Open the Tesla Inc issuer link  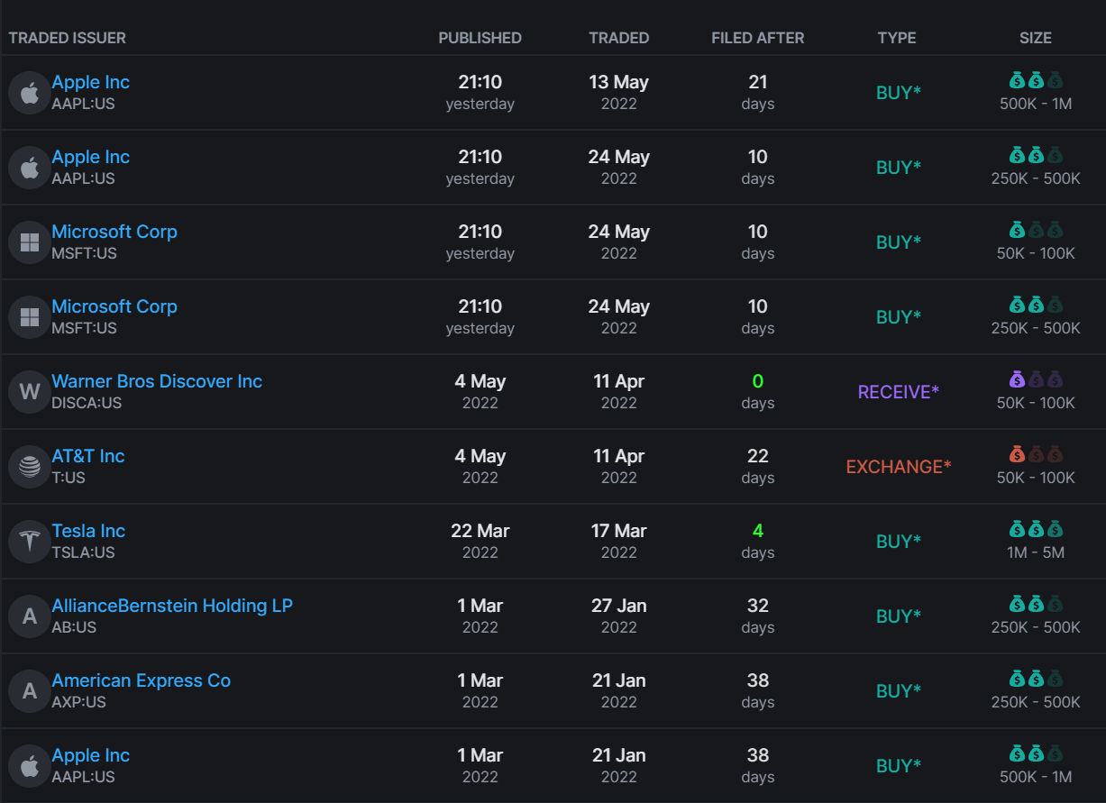pyautogui.click(x=88, y=531)
